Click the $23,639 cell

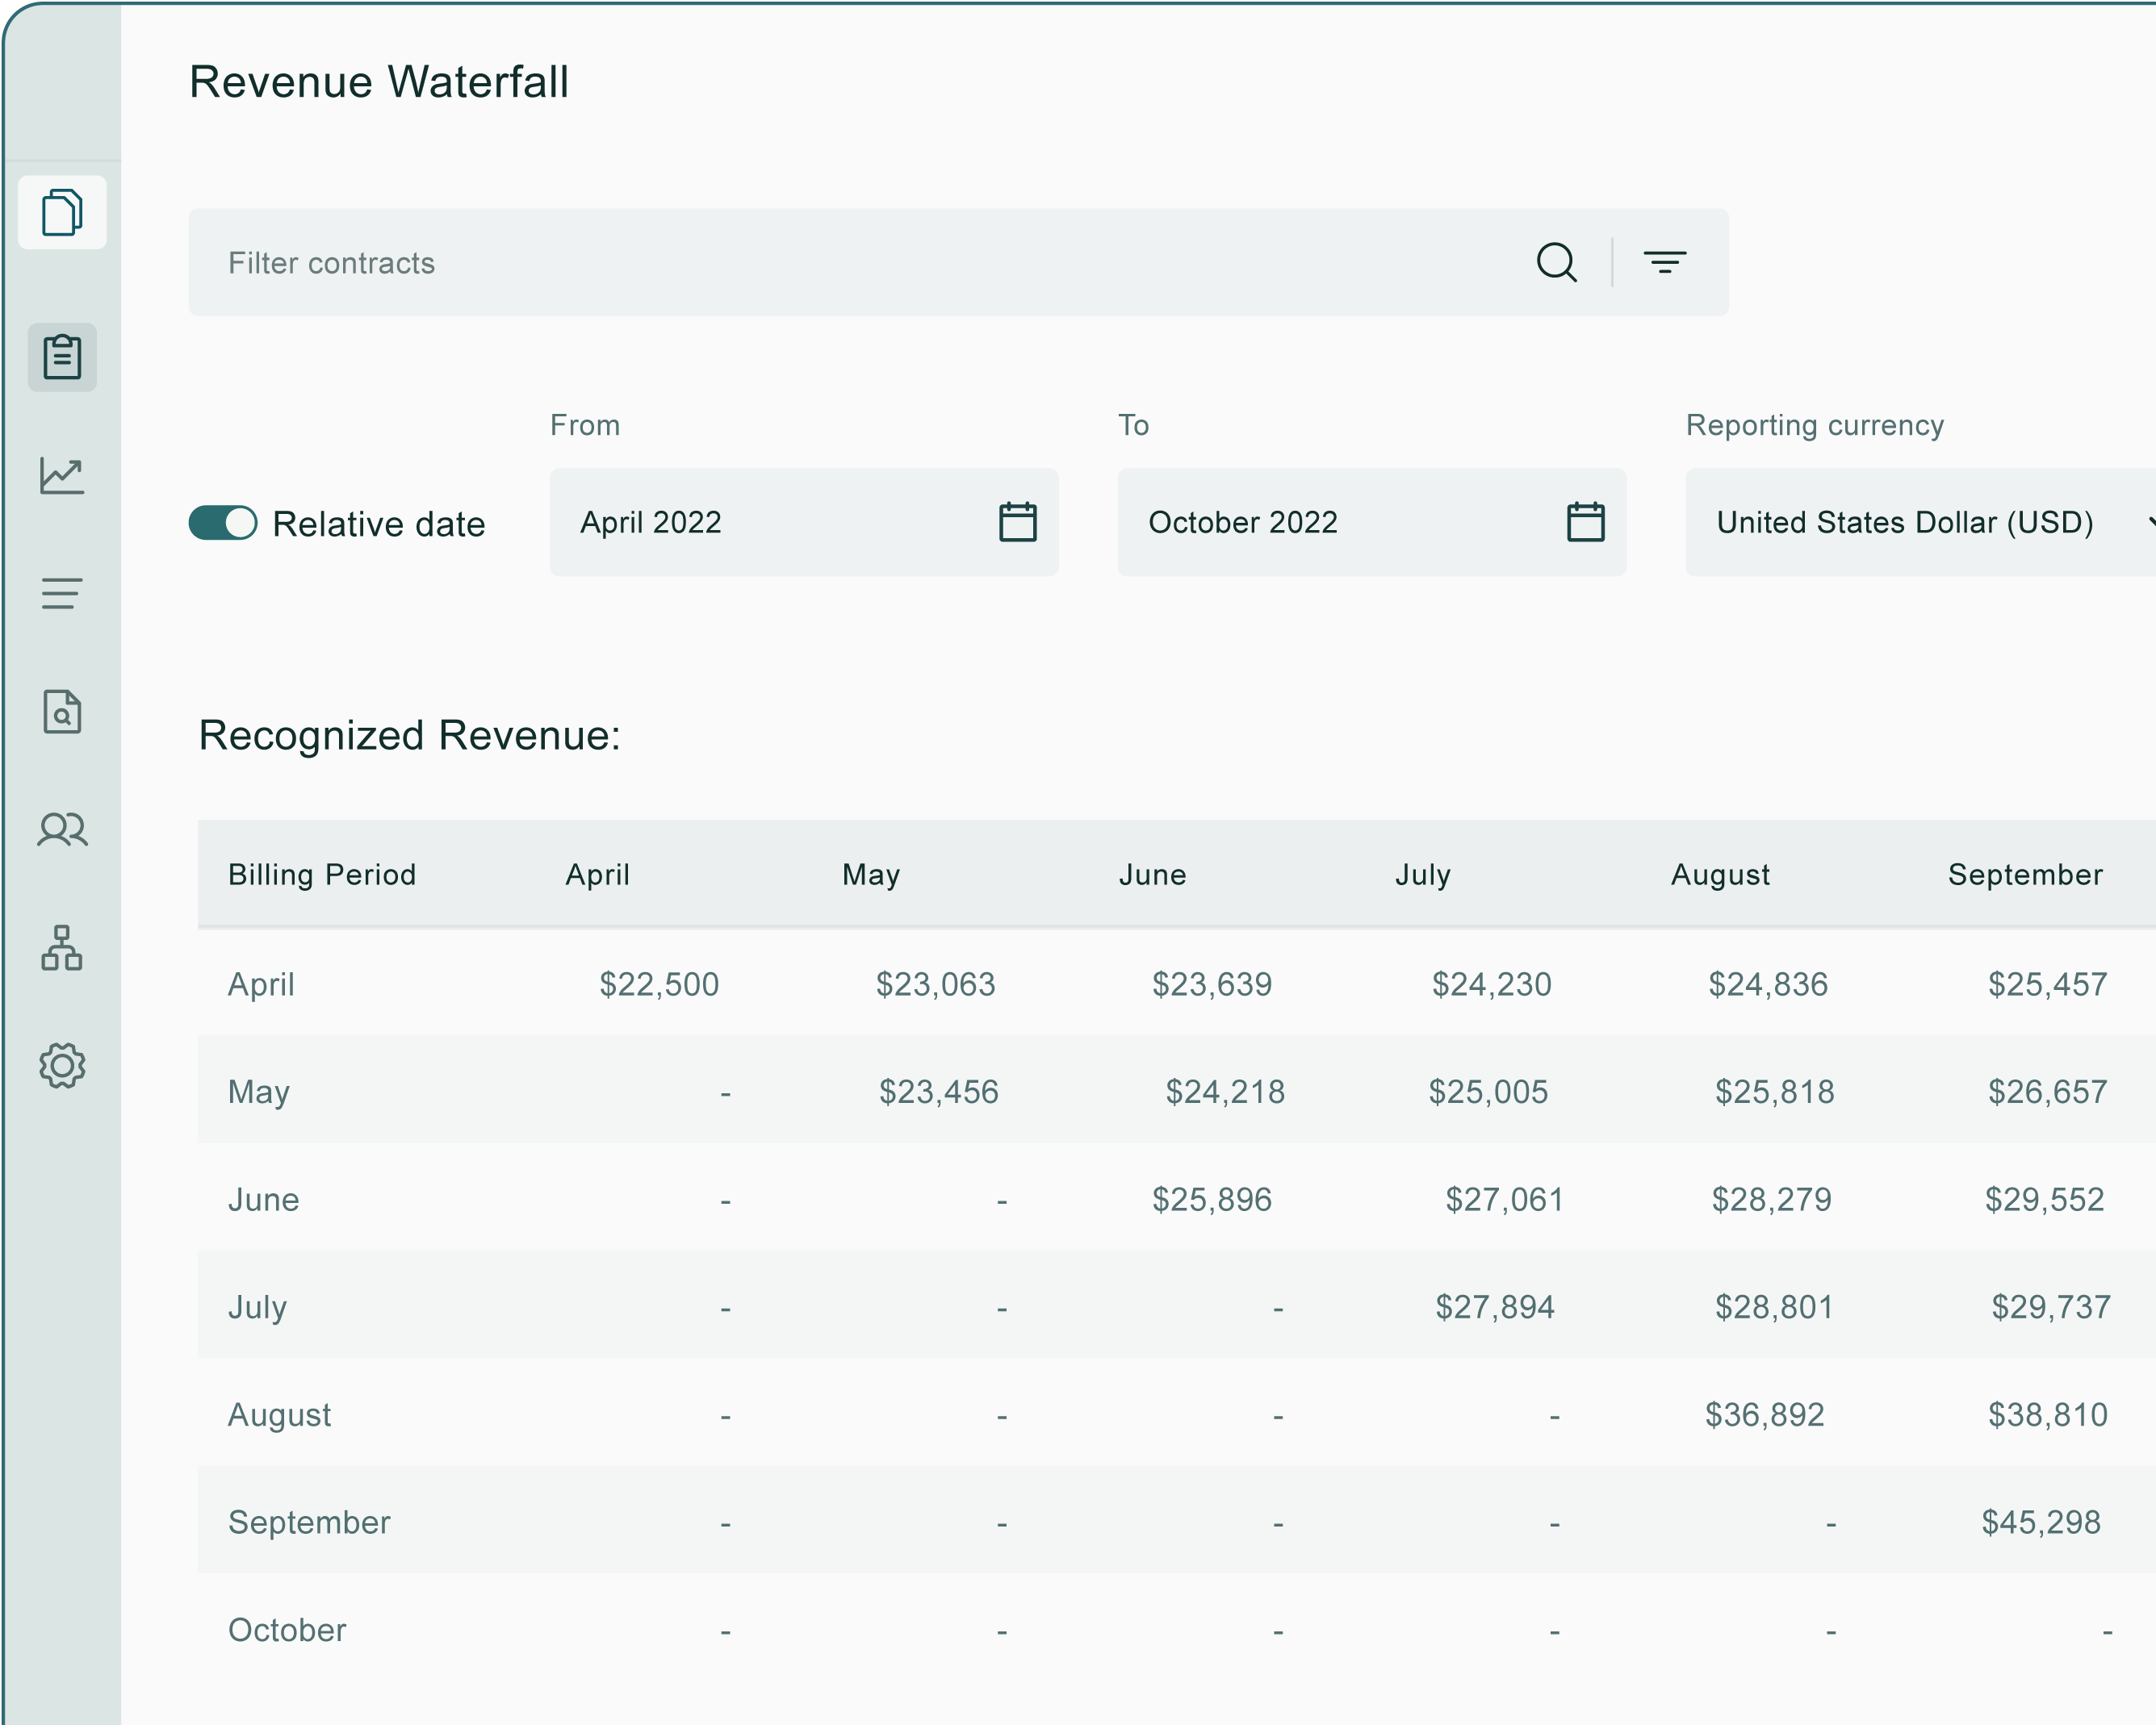point(1212,984)
